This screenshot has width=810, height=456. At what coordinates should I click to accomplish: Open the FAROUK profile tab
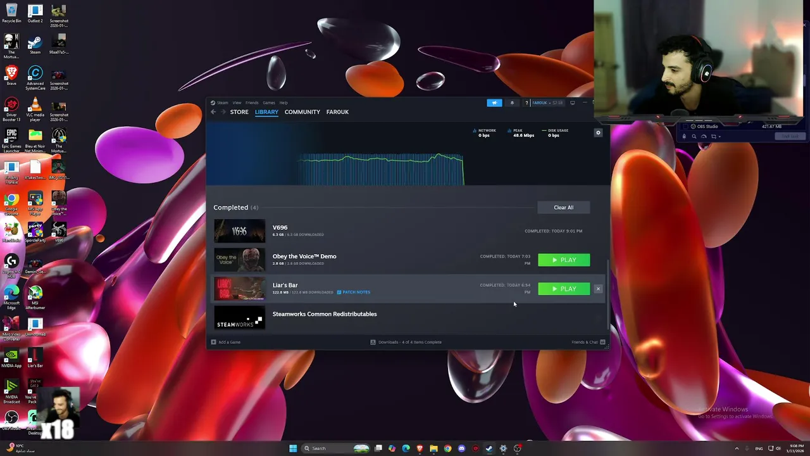[337, 112]
